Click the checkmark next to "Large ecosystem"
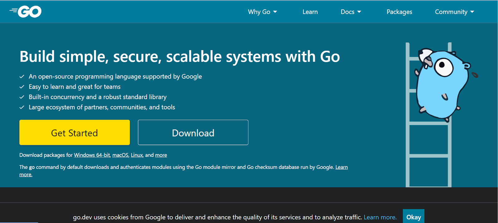Screen dimensions: 498x223 pyautogui.click(x=22, y=107)
